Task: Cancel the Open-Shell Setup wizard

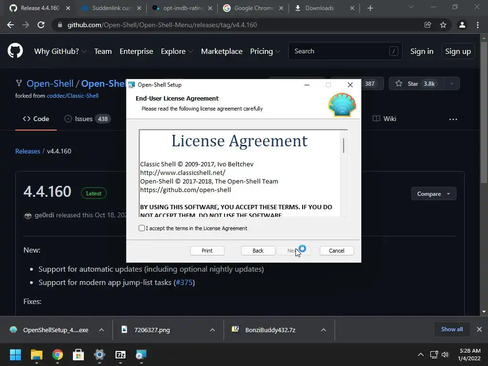Action: point(336,251)
